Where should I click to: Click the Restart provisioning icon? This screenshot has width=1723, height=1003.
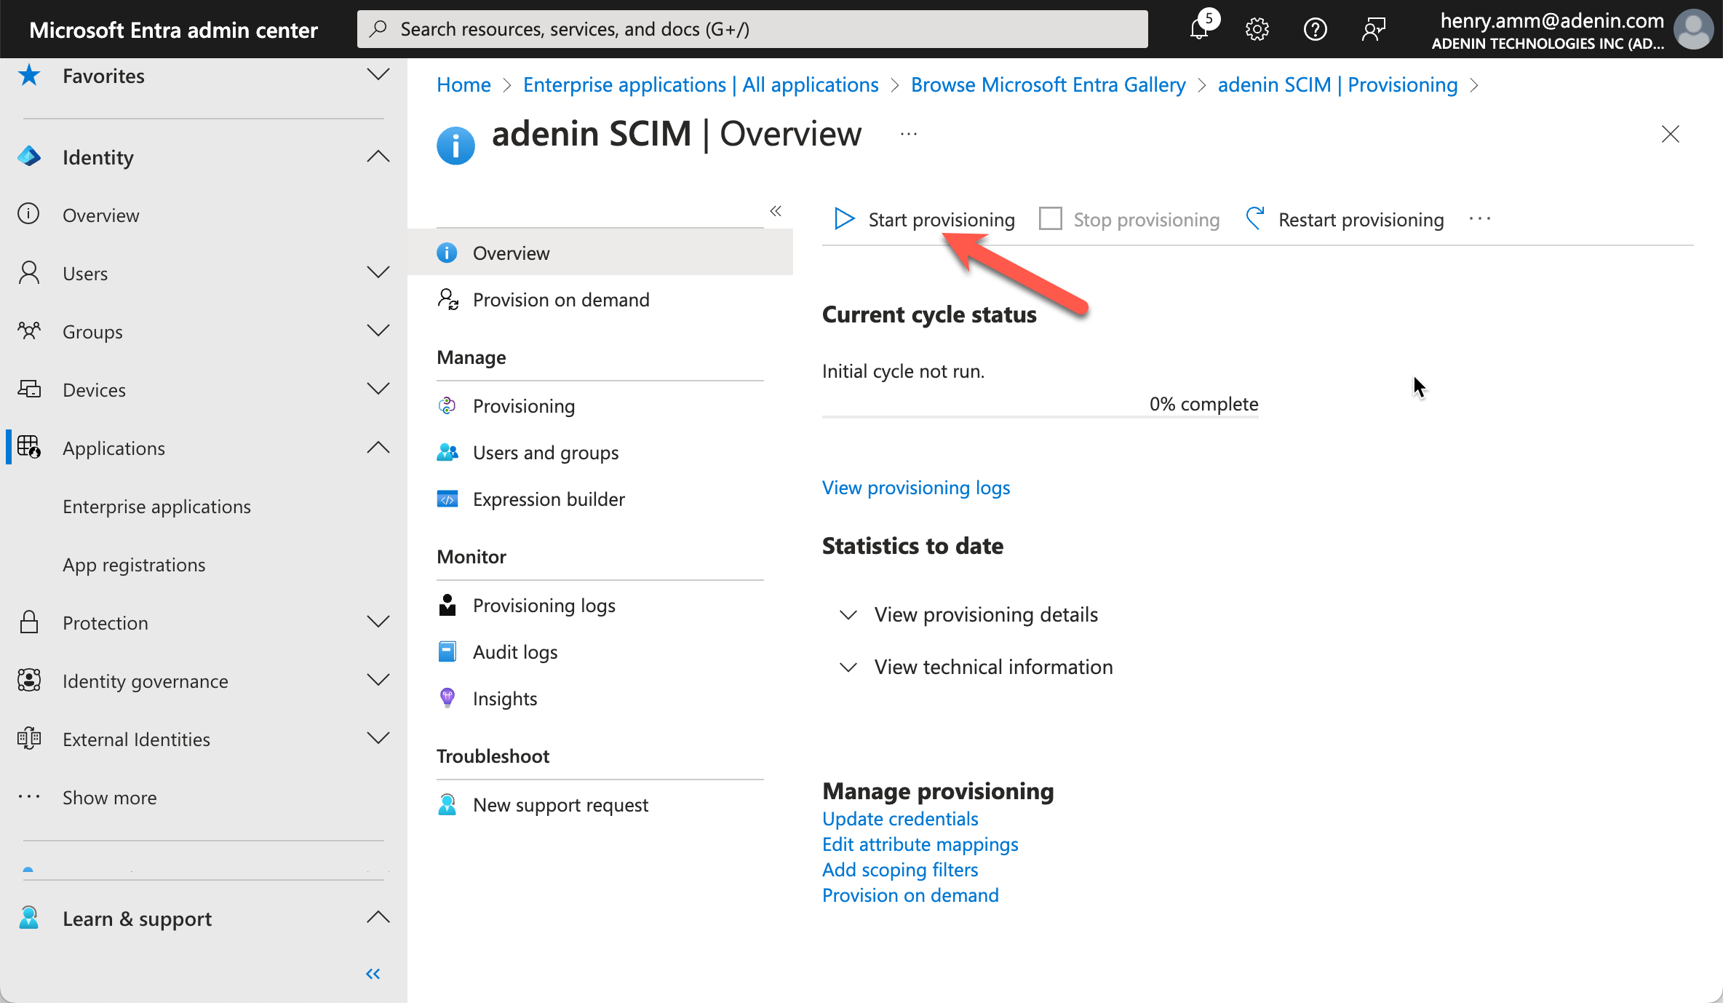coord(1257,218)
